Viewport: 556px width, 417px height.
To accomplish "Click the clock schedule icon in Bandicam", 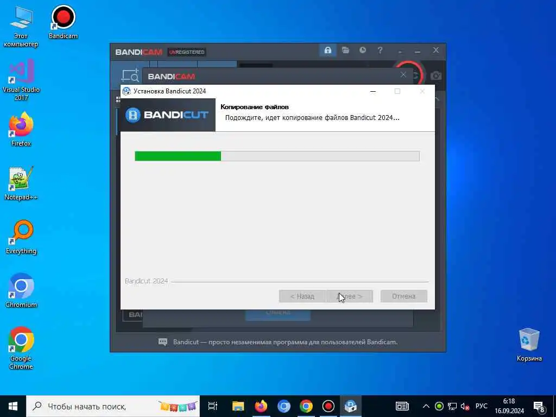I will click(362, 50).
